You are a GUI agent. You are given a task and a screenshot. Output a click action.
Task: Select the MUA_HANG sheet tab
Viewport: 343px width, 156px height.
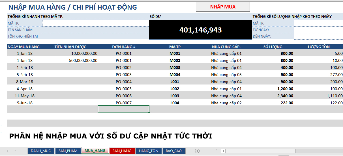point(95,151)
